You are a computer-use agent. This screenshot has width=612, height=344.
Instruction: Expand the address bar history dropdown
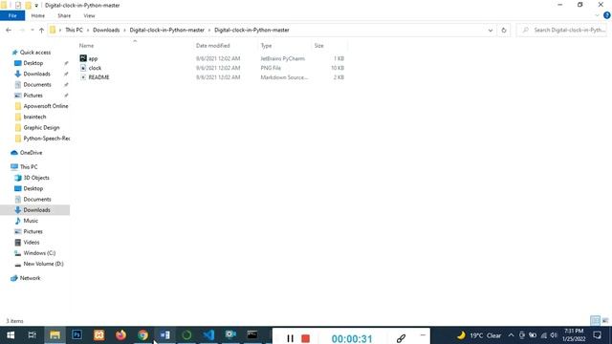click(x=491, y=30)
